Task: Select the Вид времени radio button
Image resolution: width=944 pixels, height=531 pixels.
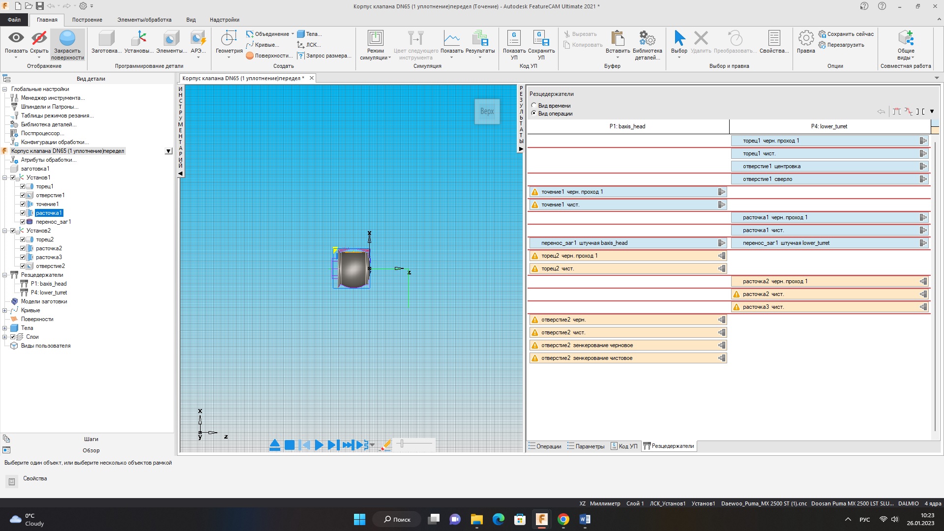Action: coord(533,105)
